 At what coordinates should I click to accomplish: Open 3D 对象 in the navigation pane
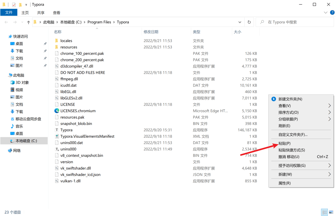point(22,83)
